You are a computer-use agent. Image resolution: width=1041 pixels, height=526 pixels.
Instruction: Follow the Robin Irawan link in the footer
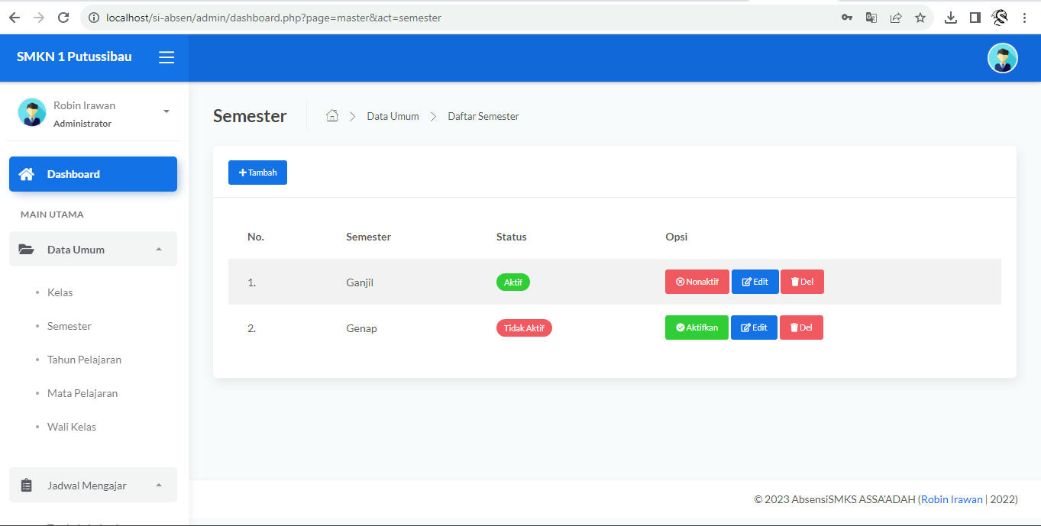(951, 499)
